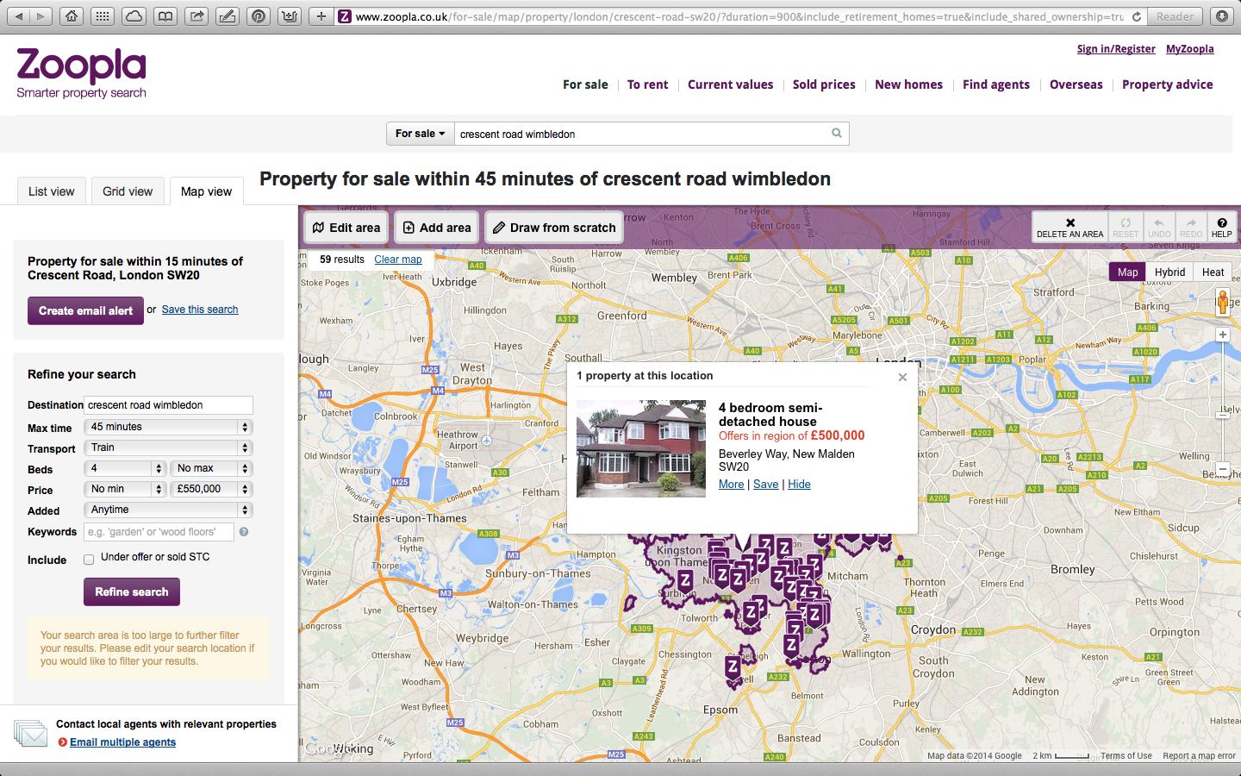Open the To rent menu
Screen dimensions: 1241x776
pos(648,84)
